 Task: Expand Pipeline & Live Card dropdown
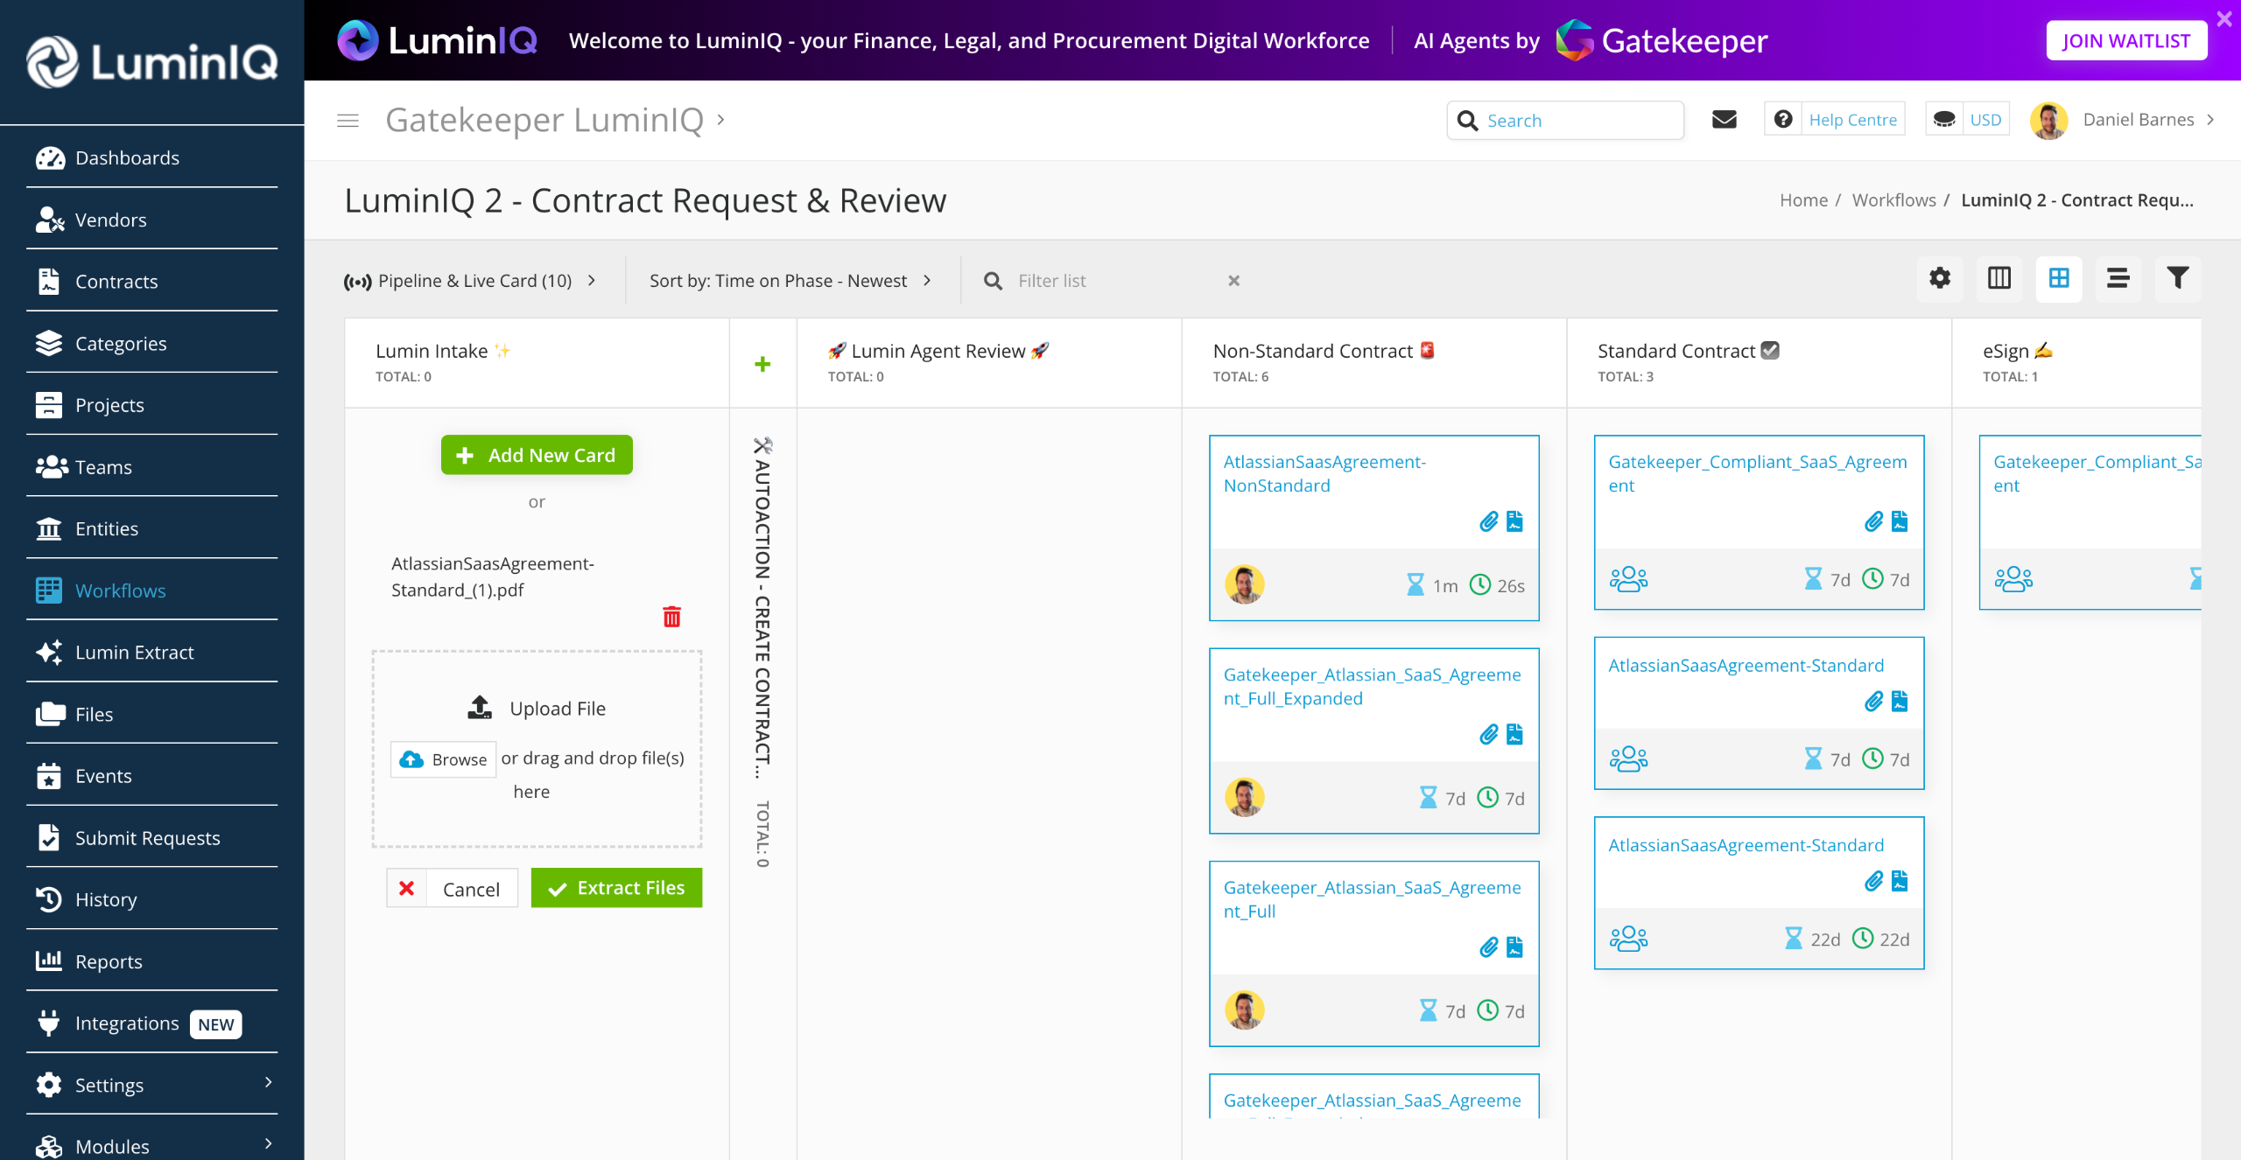[x=471, y=281]
